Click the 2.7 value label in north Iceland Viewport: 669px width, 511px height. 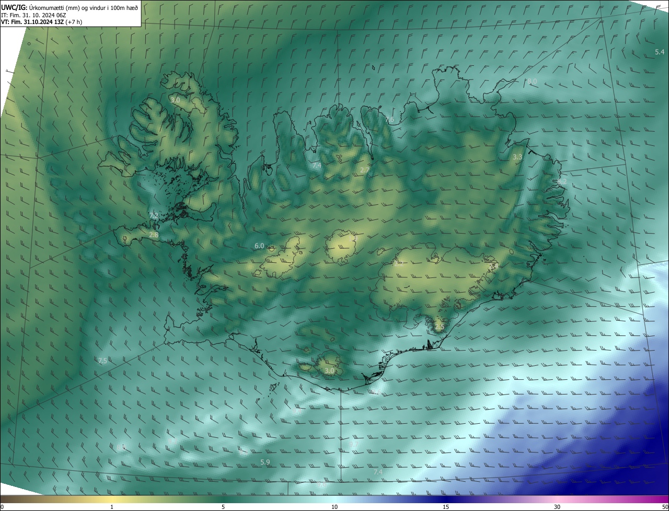[365, 170]
